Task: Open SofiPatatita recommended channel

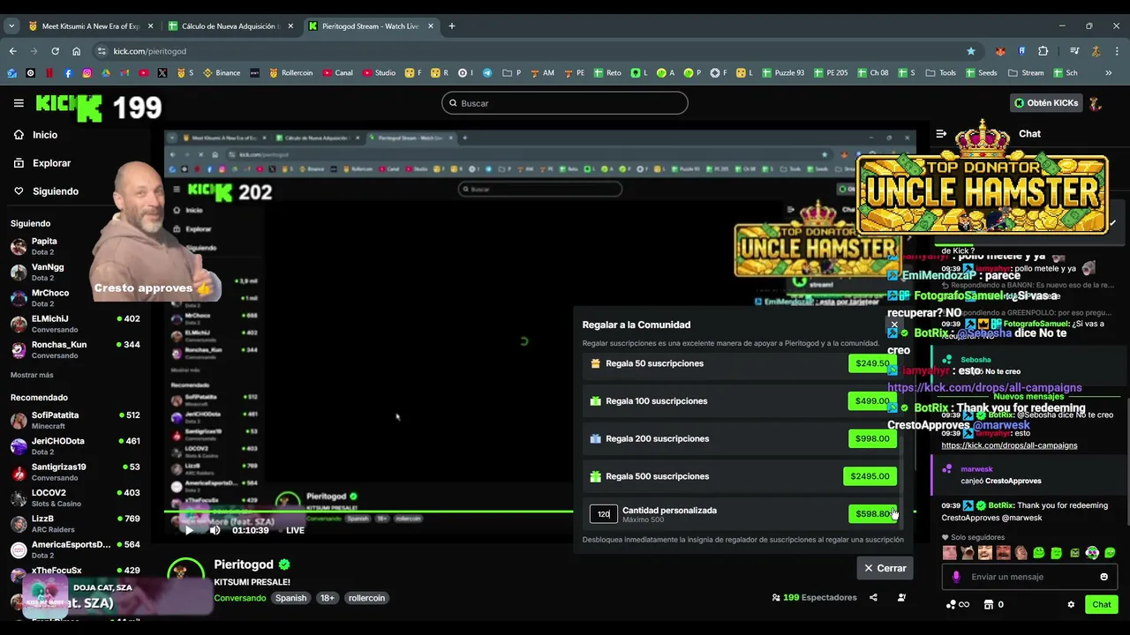Action: 75,421
